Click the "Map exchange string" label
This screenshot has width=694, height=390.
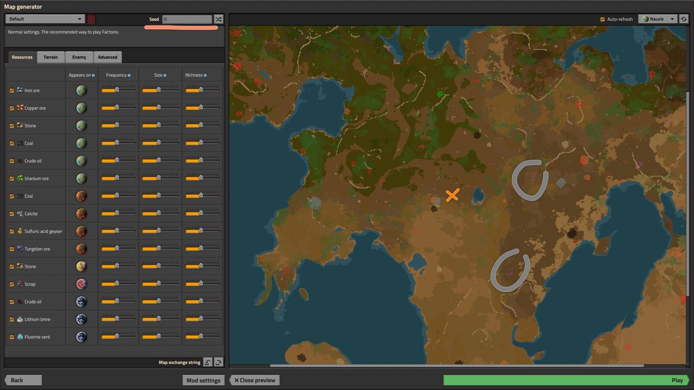pos(179,362)
